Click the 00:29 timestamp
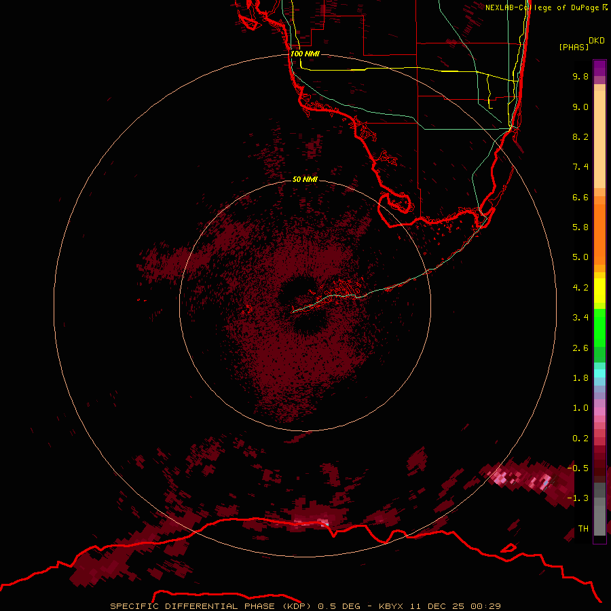611x611 pixels. pos(485,606)
